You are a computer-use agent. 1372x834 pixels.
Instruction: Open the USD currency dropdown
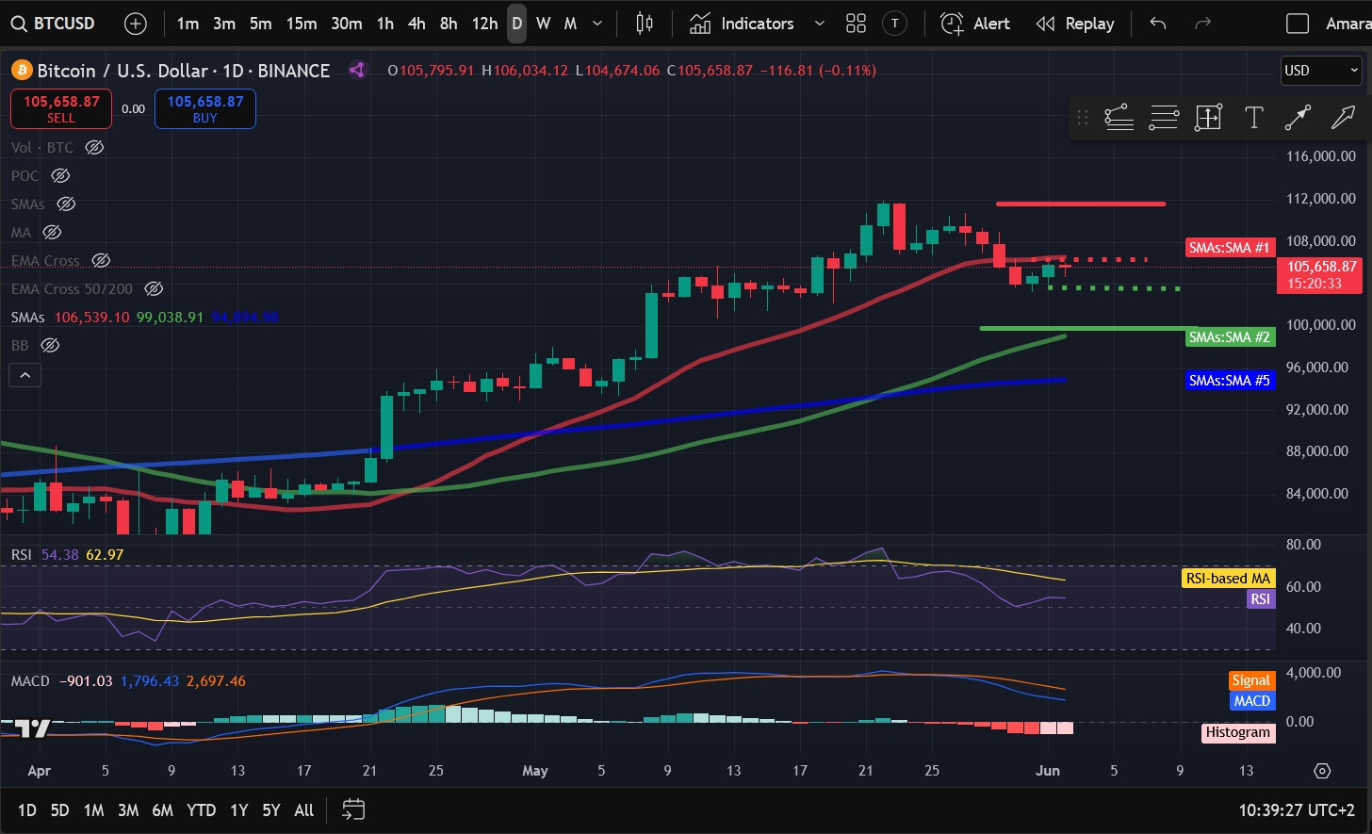[x=1321, y=71]
